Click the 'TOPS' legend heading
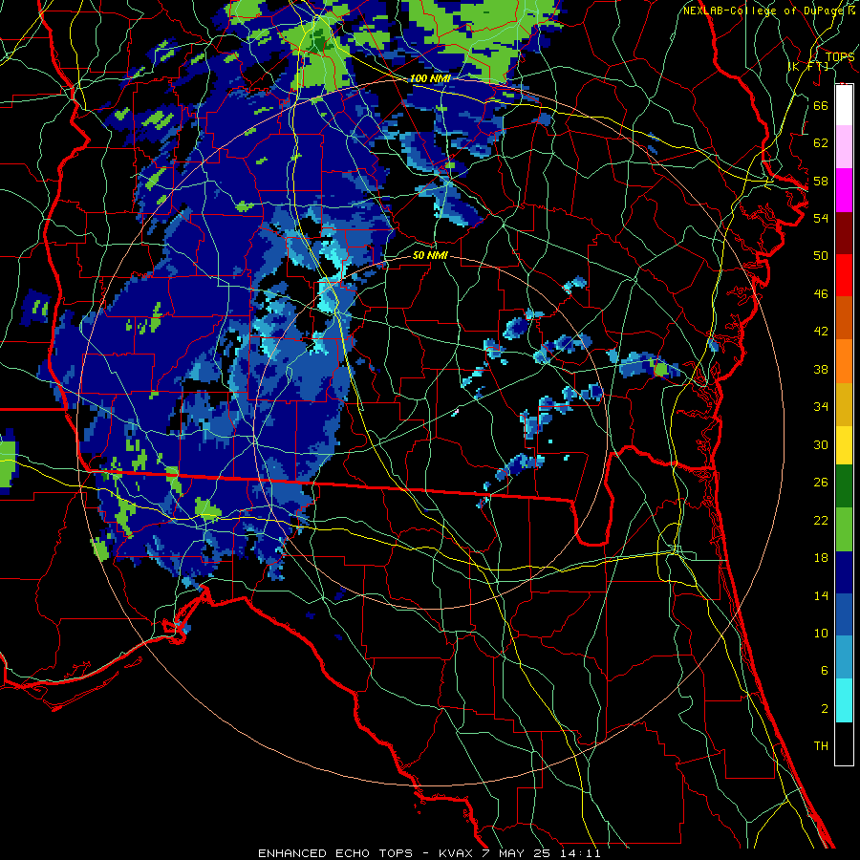The height and width of the screenshot is (860, 860). [840, 57]
